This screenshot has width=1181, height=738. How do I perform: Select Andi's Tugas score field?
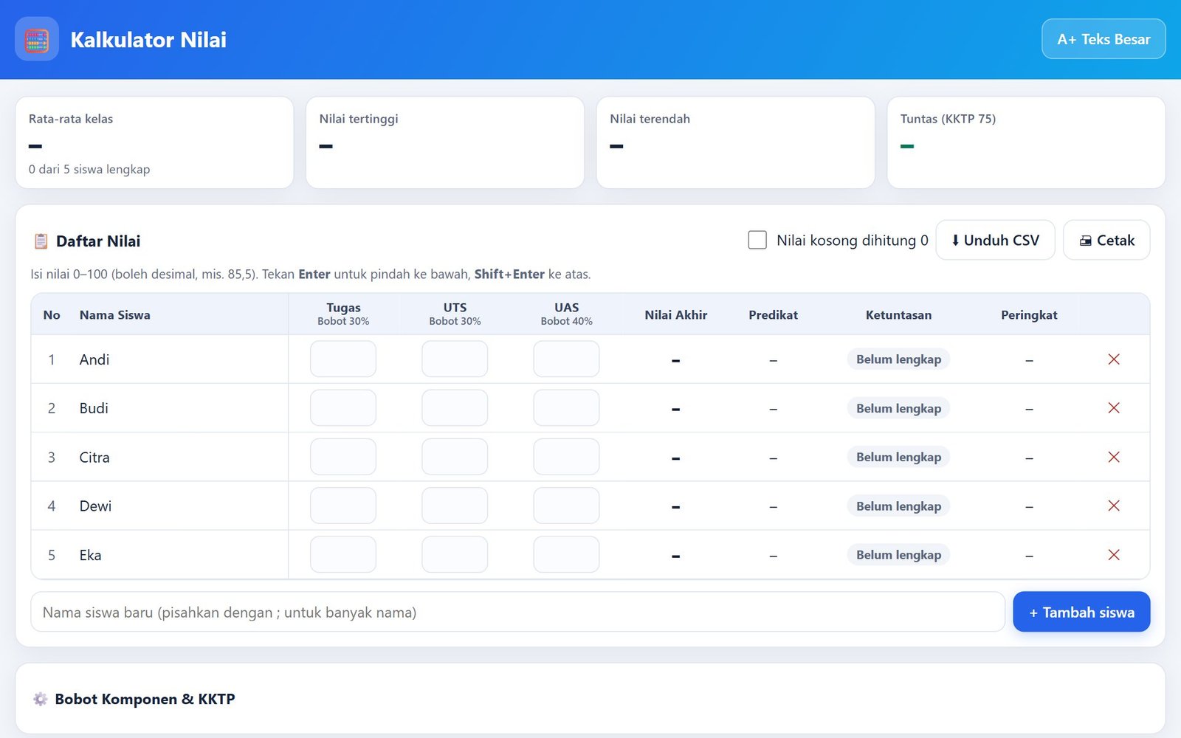pos(343,359)
